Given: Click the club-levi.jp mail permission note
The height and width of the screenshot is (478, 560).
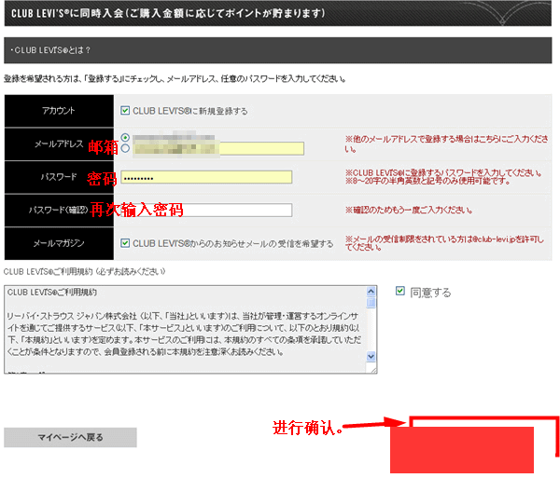Looking at the screenshot, I should point(444,243).
